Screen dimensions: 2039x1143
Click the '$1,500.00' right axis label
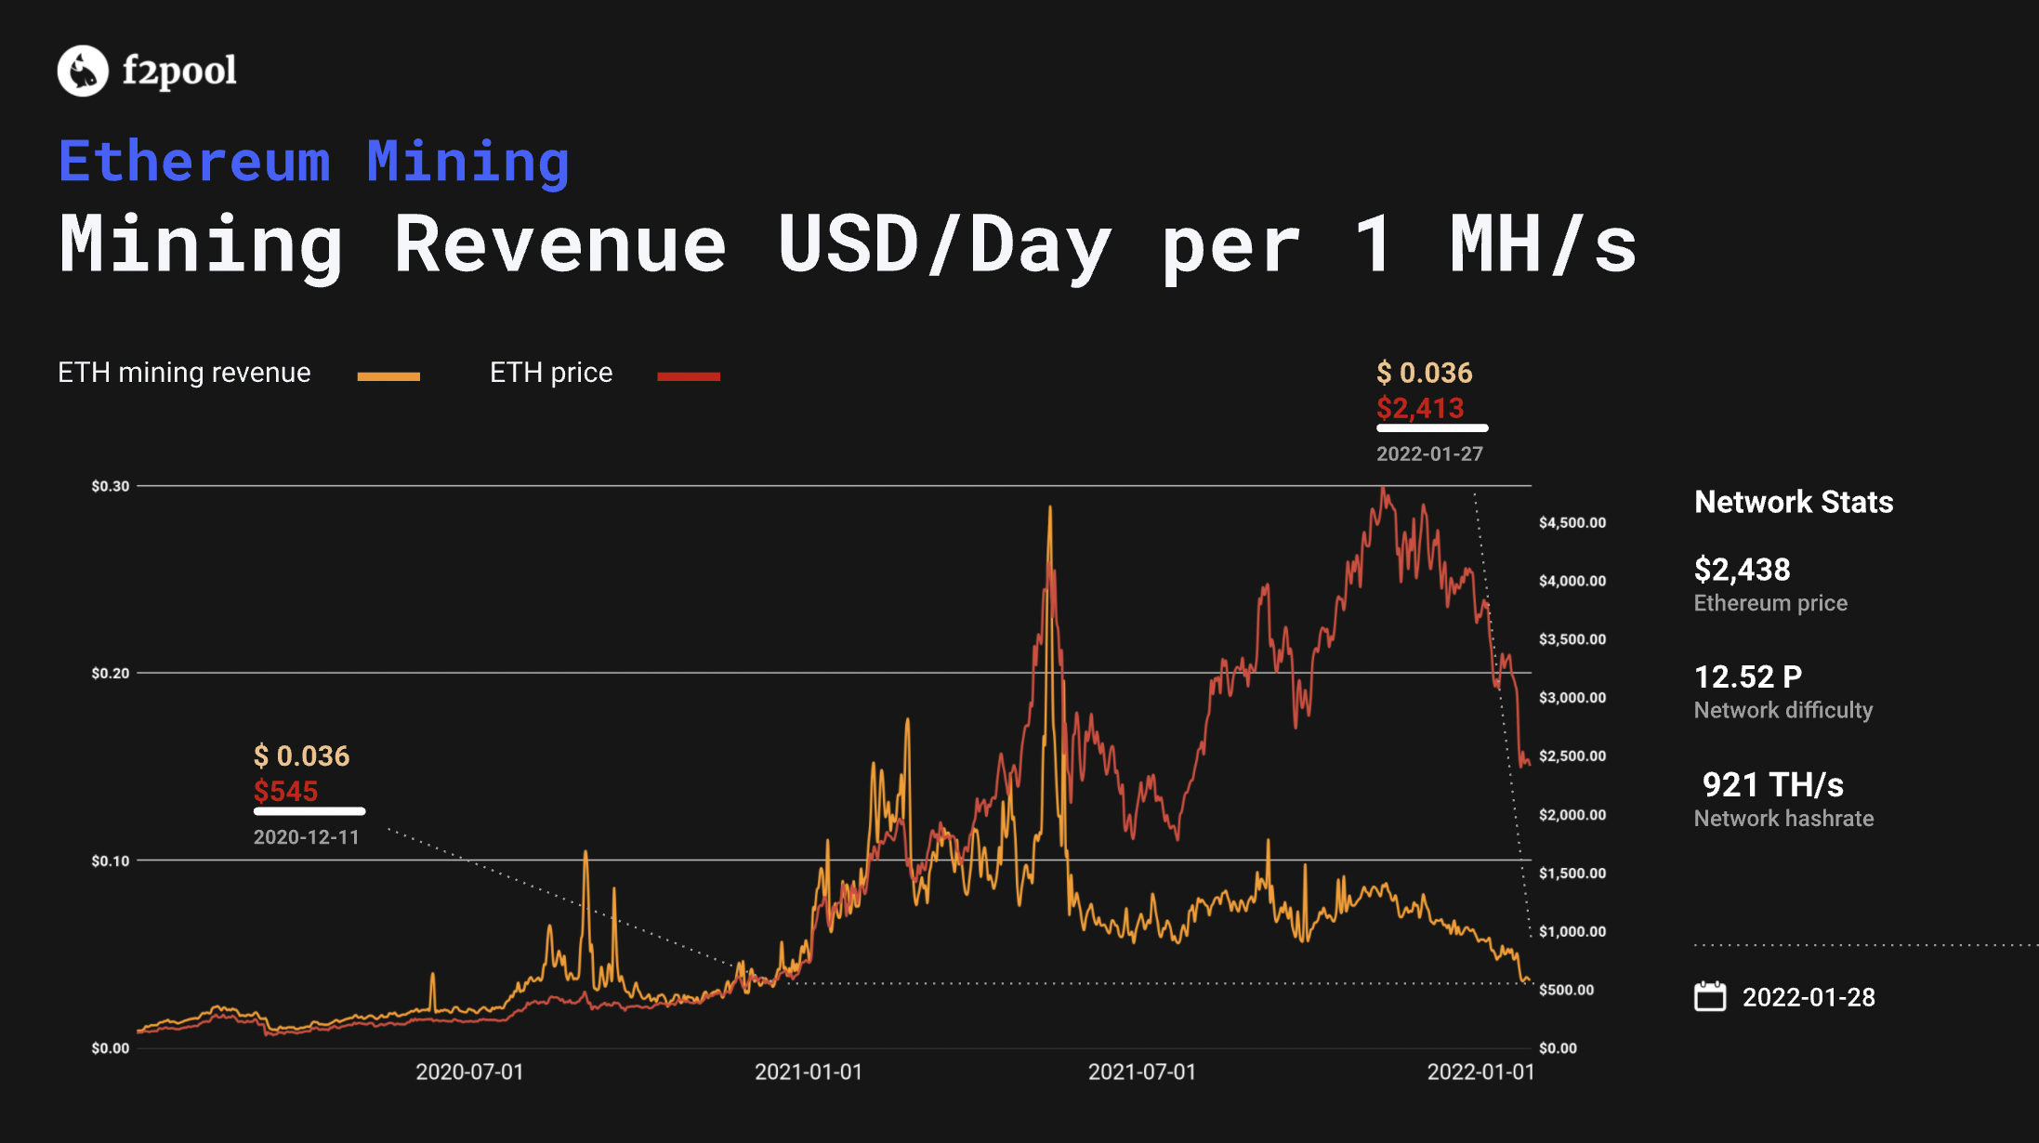click(x=1572, y=873)
